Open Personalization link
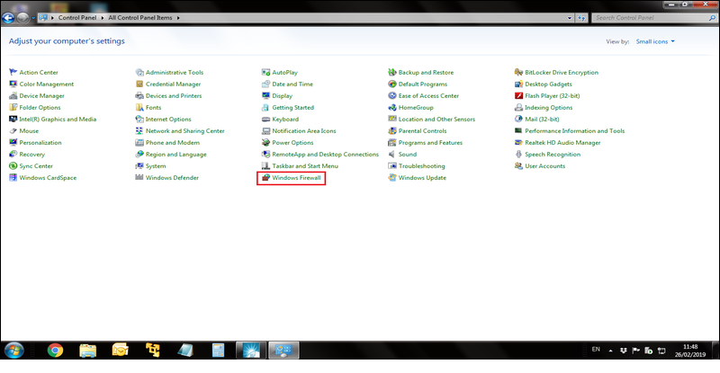This screenshot has width=720, height=373. pyautogui.click(x=40, y=143)
